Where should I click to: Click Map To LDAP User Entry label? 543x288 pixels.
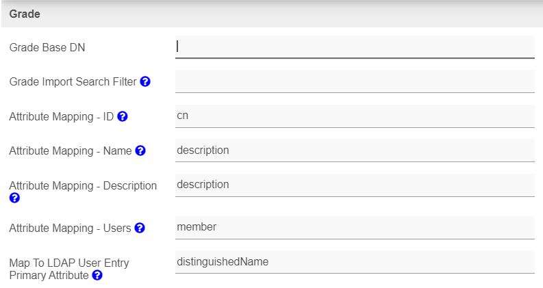[x=68, y=263]
